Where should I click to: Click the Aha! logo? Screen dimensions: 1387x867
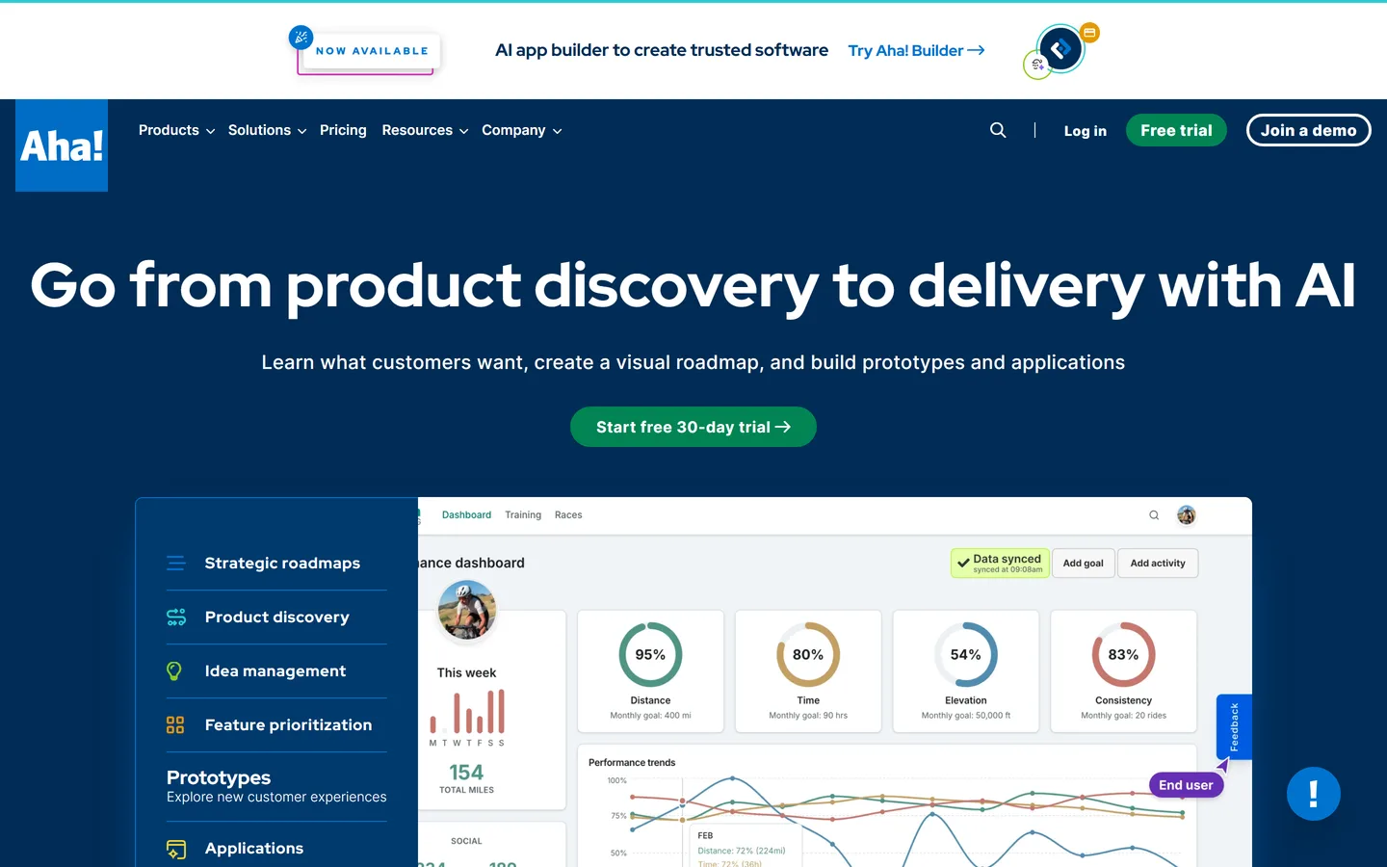[62, 145]
